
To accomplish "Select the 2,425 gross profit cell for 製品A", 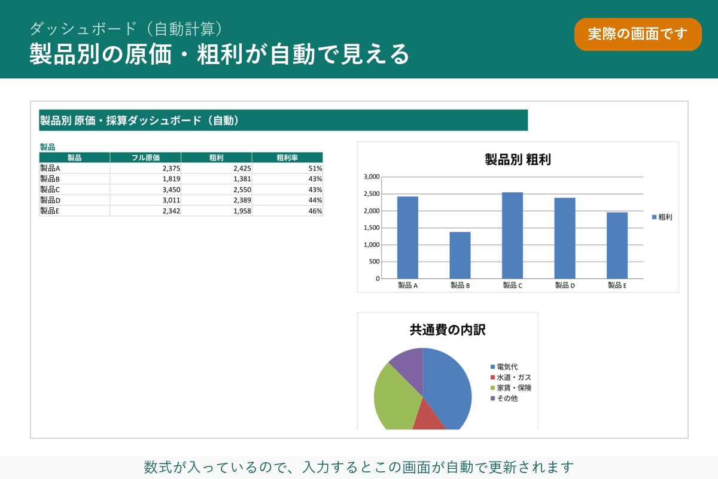I will point(217,168).
